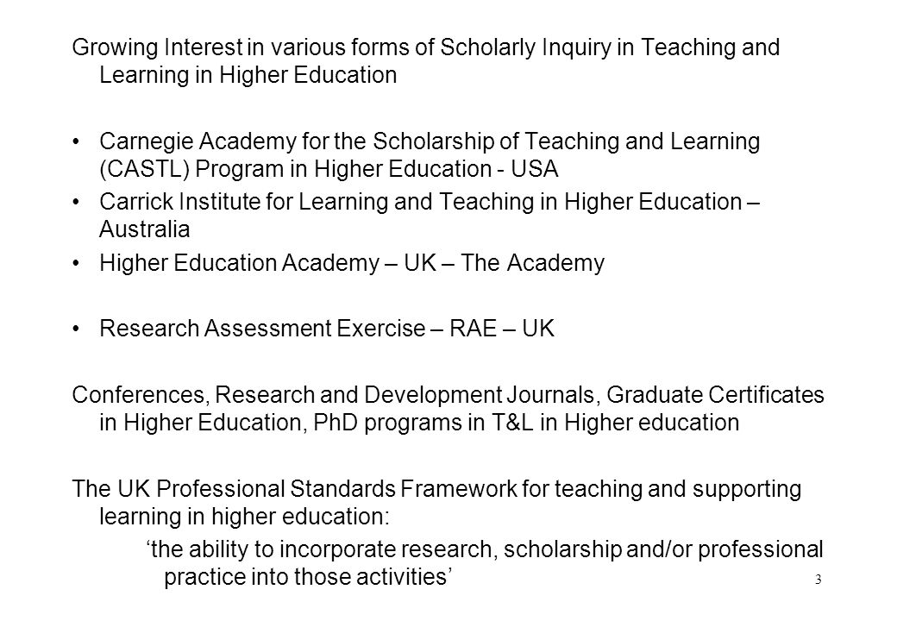The height and width of the screenshot is (621, 897).
Task: Click the slide number 3
Action: point(818,580)
